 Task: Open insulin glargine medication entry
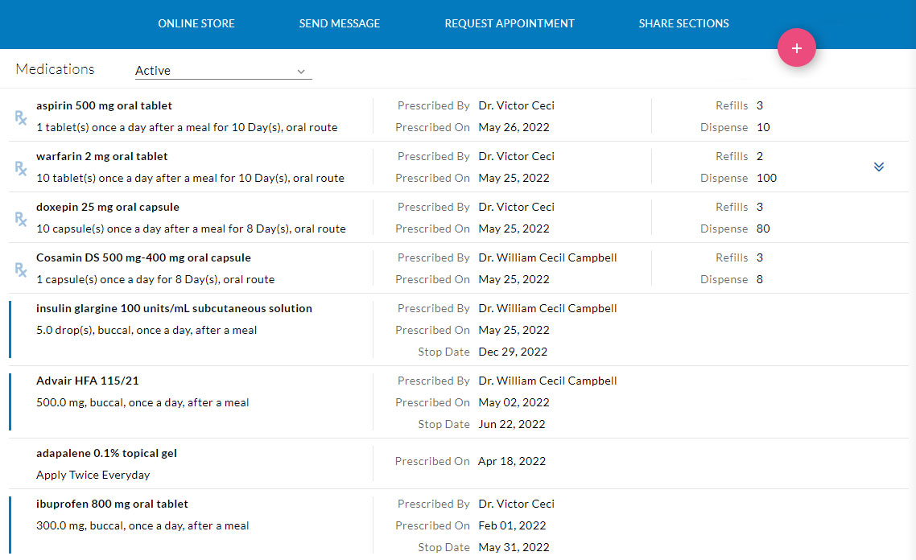point(174,308)
